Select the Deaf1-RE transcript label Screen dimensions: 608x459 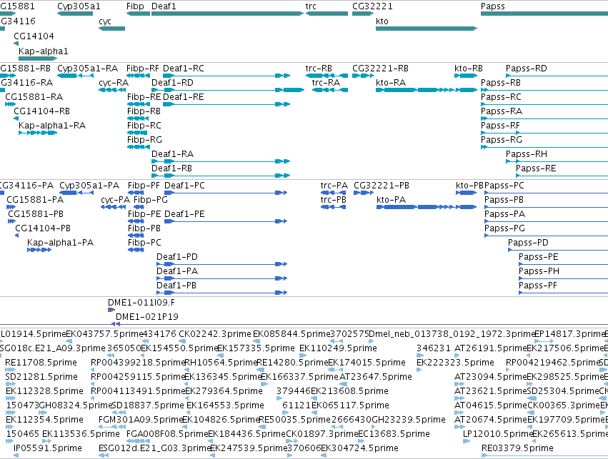pyautogui.click(x=184, y=97)
